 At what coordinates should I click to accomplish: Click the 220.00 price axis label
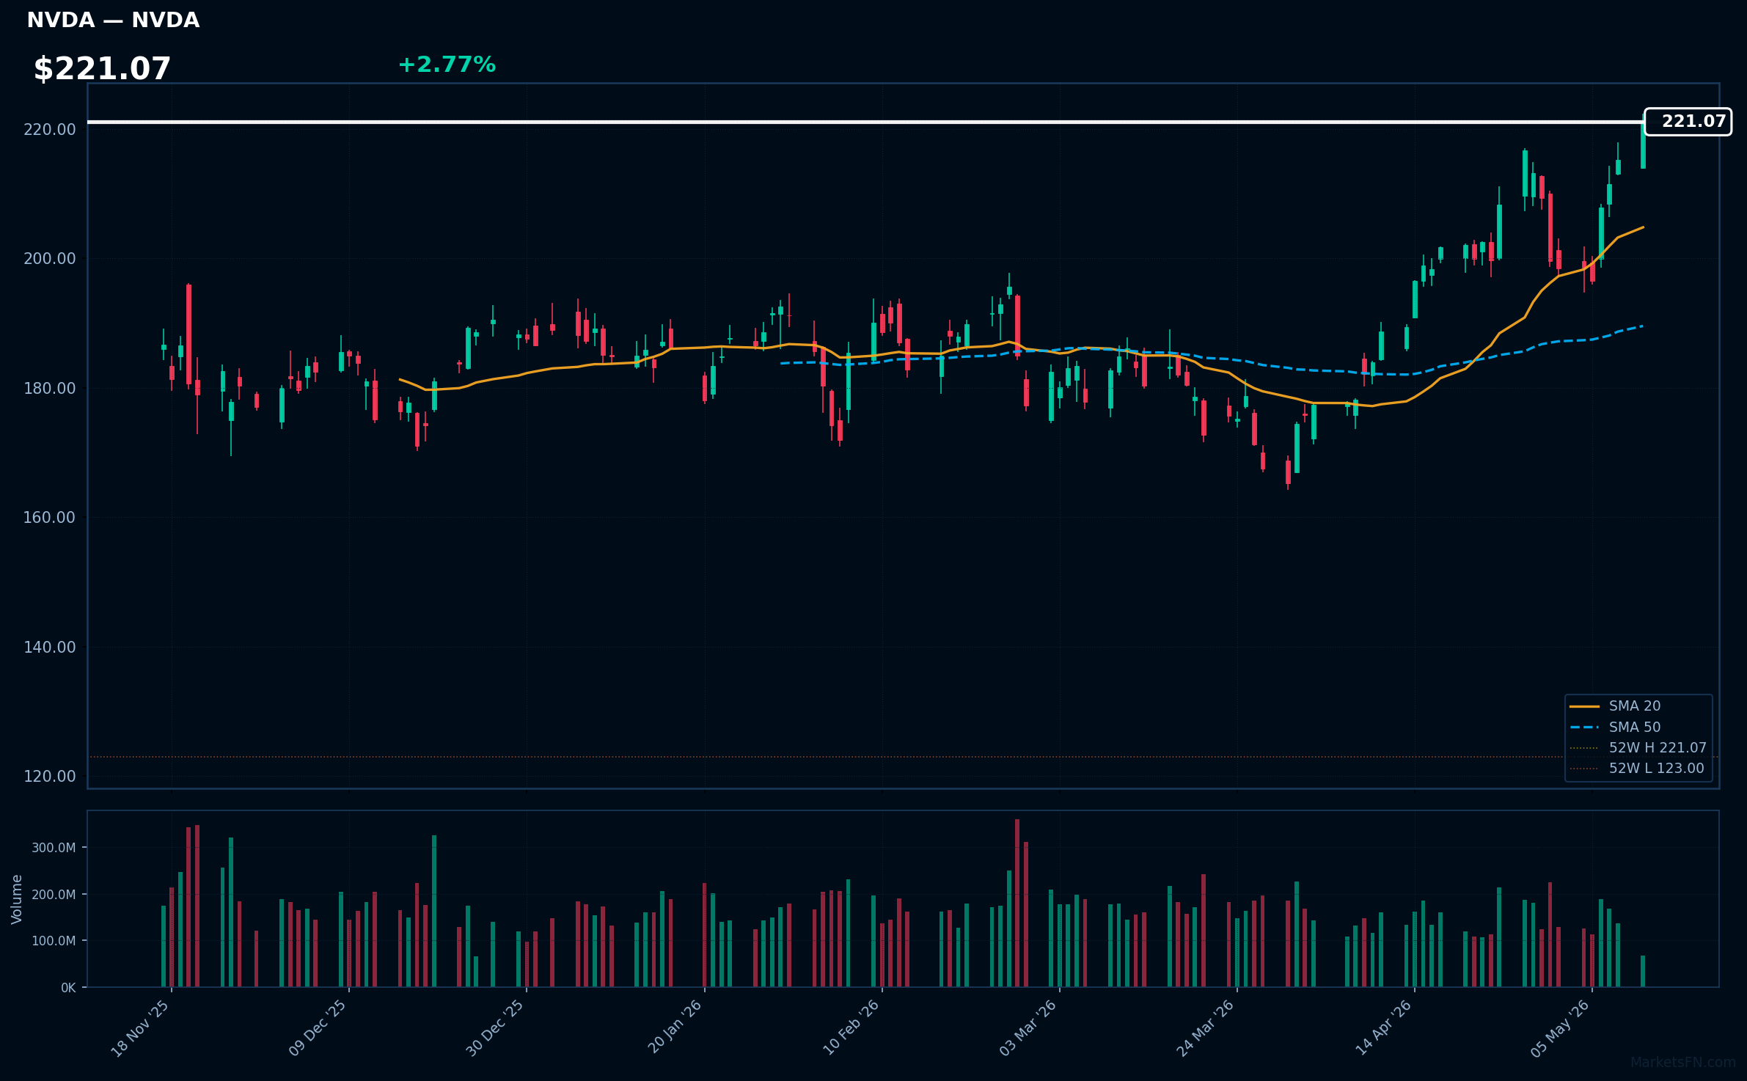point(50,130)
